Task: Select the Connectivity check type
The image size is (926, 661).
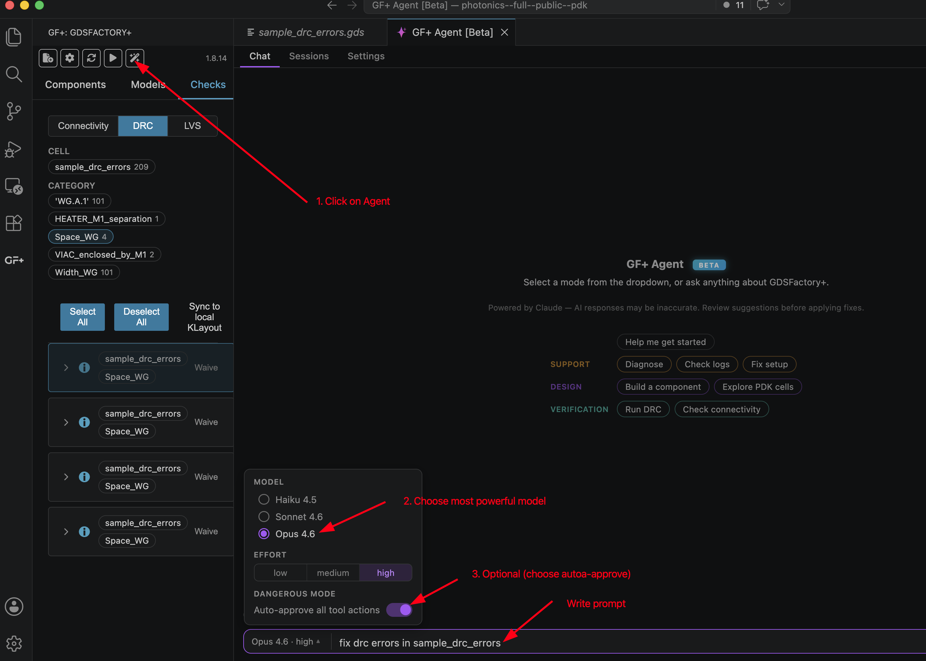Action: [x=83, y=126]
